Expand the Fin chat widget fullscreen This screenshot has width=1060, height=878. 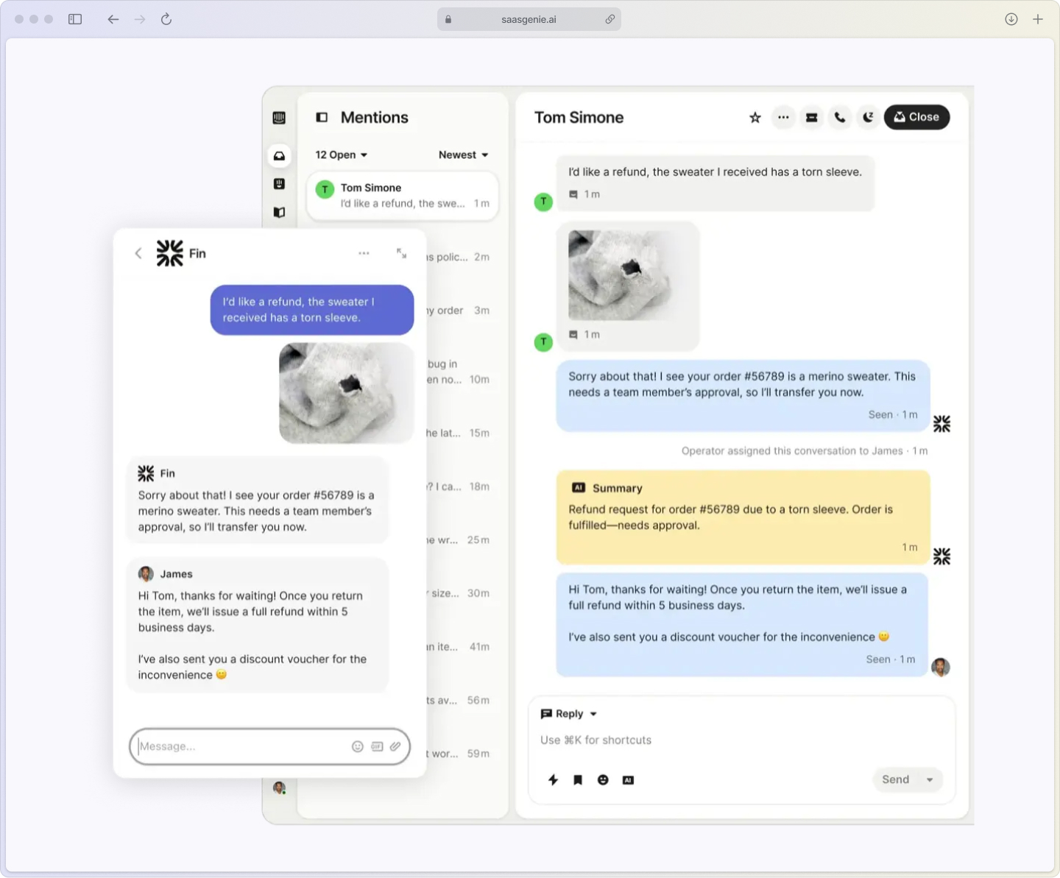pyautogui.click(x=402, y=252)
